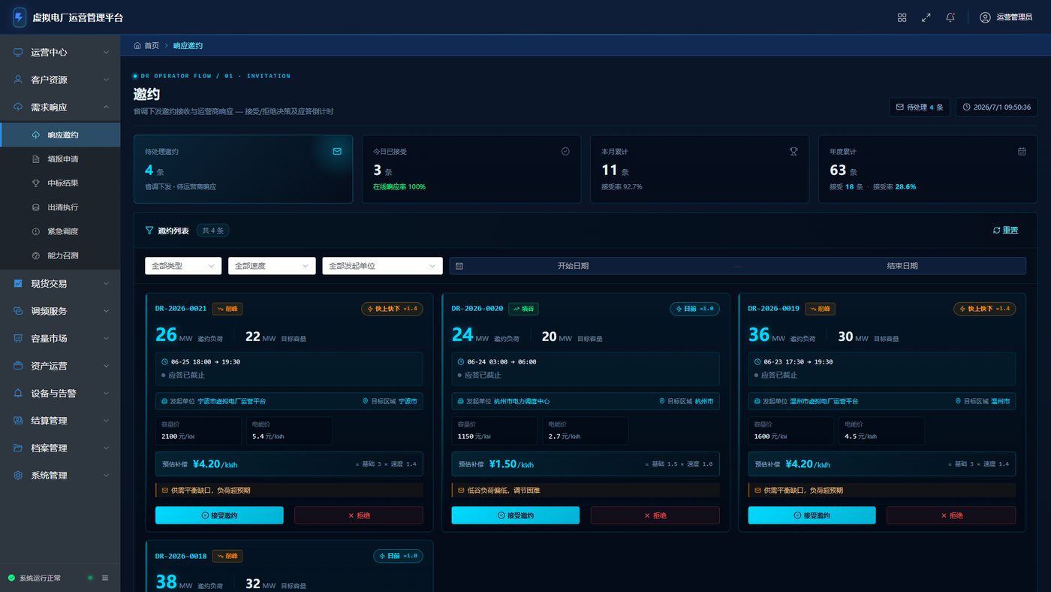Reject invitation DR-2026-0020 with 拒绝

coord(655,515)
